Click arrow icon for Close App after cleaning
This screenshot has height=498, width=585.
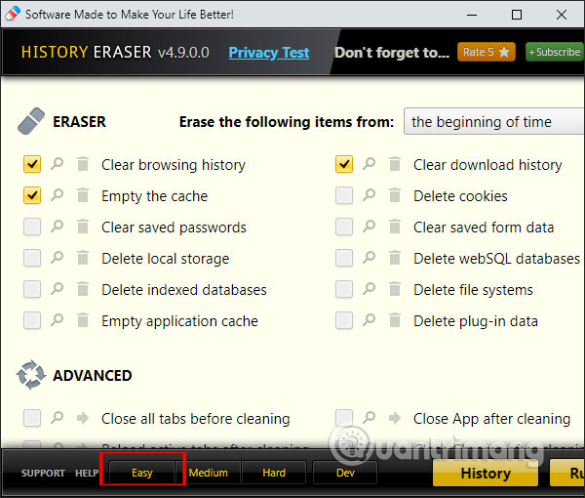[x=395, y=418]
